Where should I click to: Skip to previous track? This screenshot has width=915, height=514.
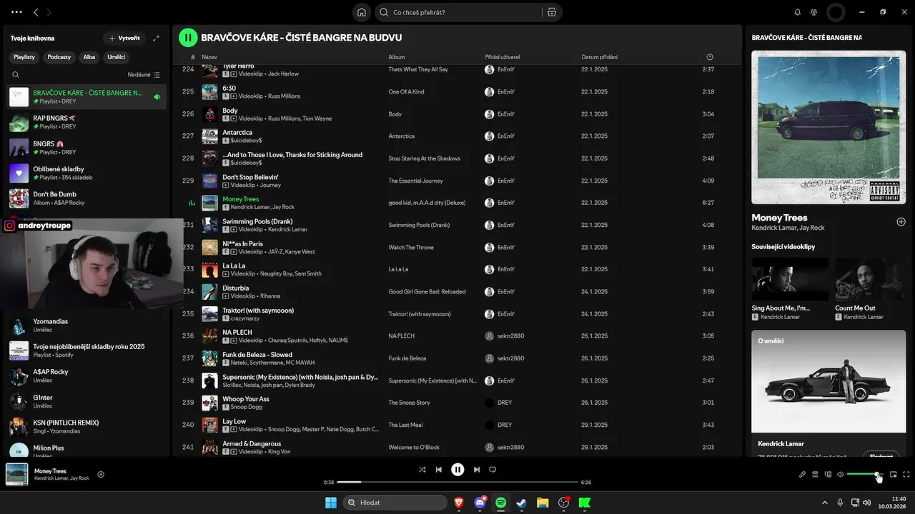pyautogui.click(x=439, y=470)
